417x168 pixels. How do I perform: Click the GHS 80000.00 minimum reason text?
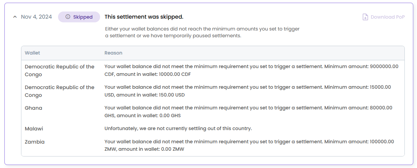tap(248, 112)
